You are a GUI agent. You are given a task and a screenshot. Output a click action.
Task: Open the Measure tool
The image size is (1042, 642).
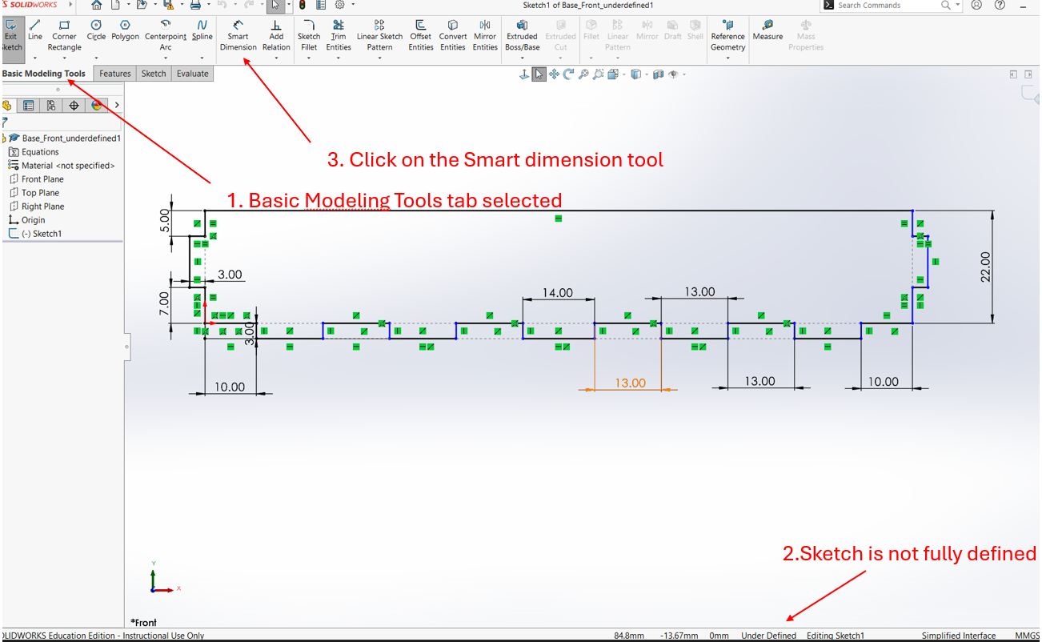(767, 30)
